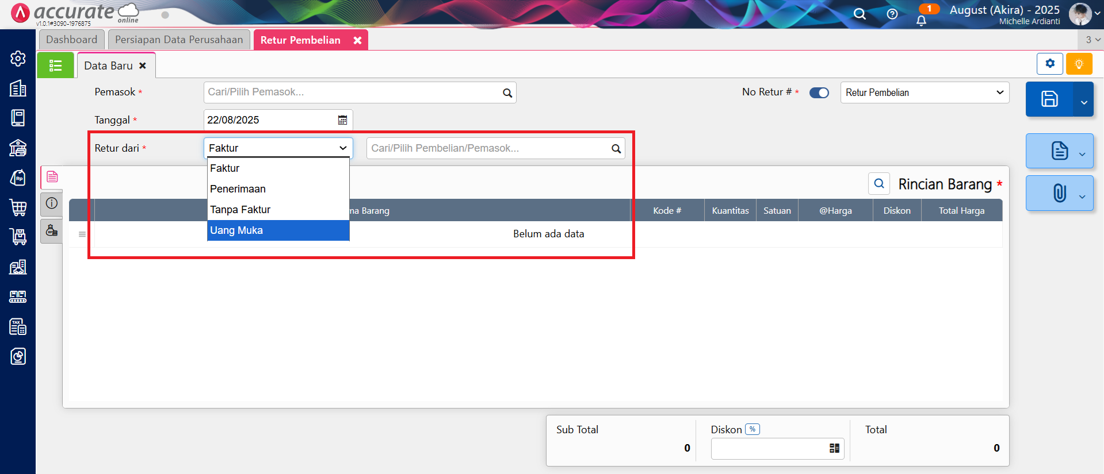Screen dimensions: 1104x474
Task: Open the orange lightbulb tips button
Action: point(1079,63)
